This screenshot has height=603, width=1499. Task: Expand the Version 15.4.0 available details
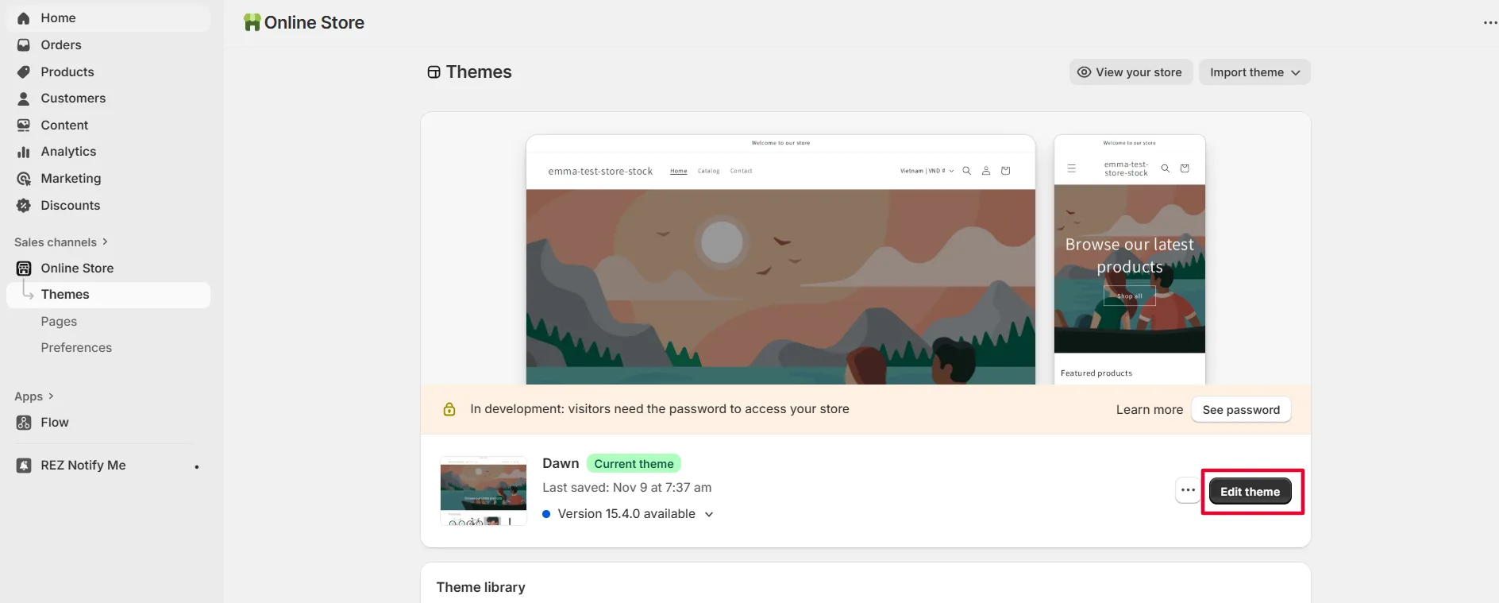(709, 514)
